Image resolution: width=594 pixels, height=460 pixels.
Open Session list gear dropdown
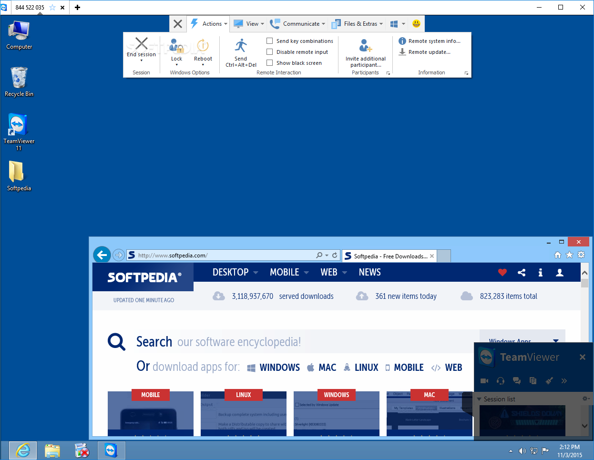click(x=586, y=399)
